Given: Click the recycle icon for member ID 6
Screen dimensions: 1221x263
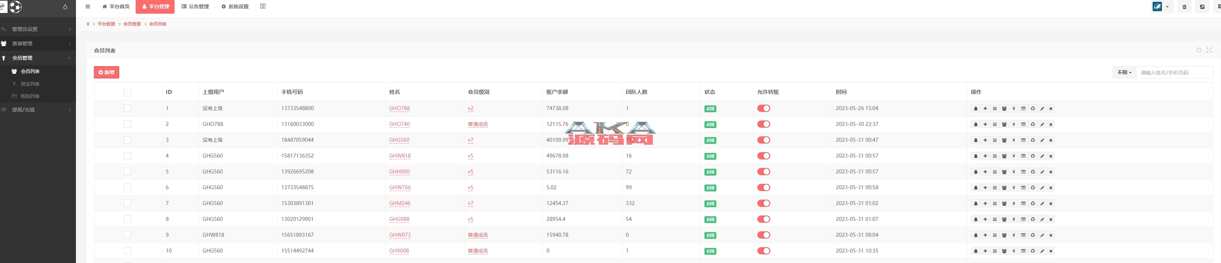Looking at the screenshot, I should point(1032,188).
